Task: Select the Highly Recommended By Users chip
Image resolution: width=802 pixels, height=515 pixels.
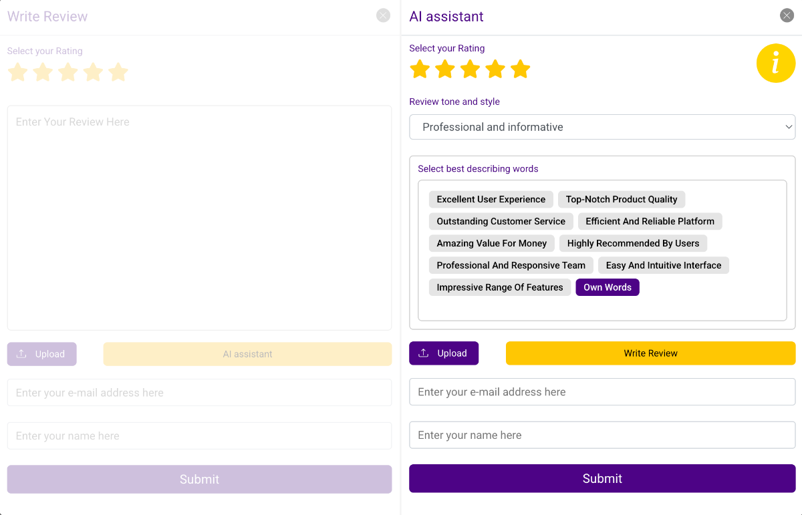Action: [633, 243]
